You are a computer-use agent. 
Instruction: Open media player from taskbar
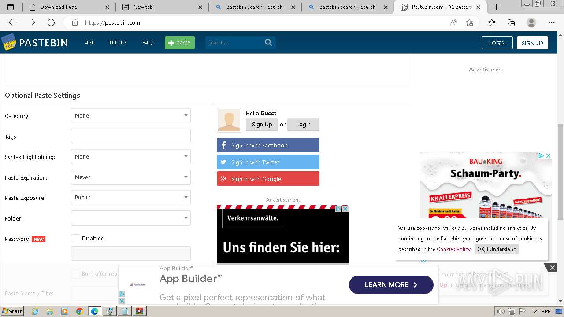click(x=65, y=311)
